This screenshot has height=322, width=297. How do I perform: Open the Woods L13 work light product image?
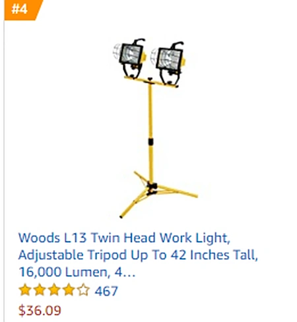coord(155,128)
